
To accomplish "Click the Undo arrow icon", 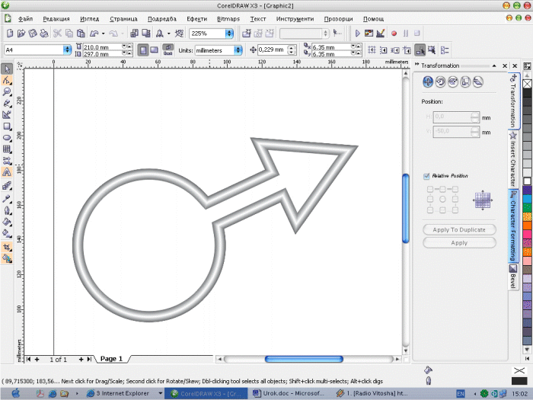I will coord(94,34).
